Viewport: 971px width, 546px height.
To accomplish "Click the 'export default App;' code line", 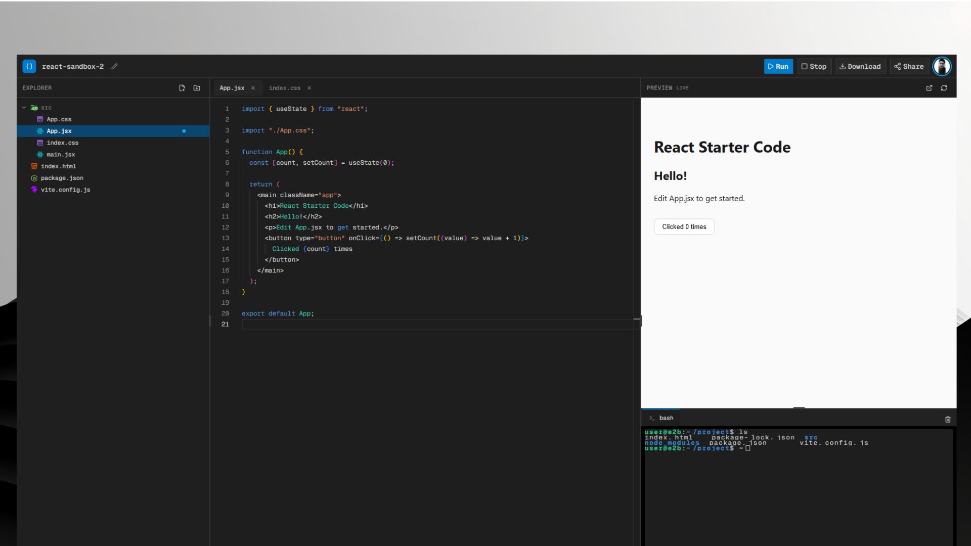I will [x=278, y=313].
